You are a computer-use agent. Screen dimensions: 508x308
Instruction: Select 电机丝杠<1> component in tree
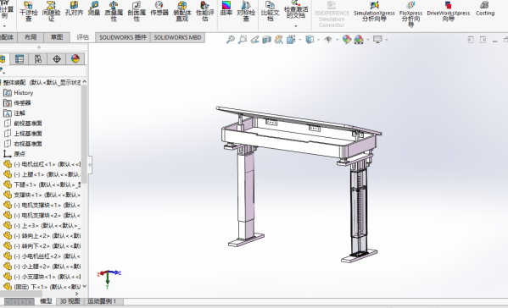(x=42, y=164)
